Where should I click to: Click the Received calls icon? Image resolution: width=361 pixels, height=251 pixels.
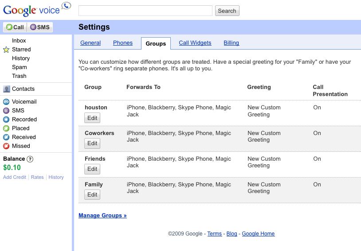pos(6,137)
